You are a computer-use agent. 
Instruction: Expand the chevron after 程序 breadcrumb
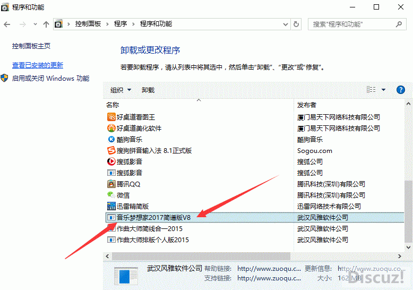point(133,24)
